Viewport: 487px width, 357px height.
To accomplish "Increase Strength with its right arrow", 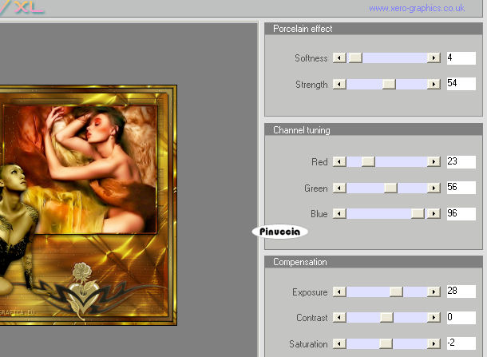I will (434, 84).
